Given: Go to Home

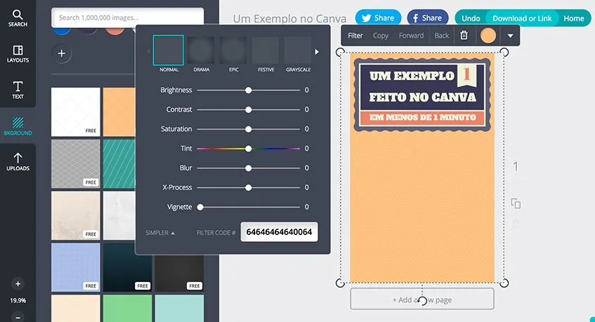Looking at the screenshot, I should click(x=573, y=18).
